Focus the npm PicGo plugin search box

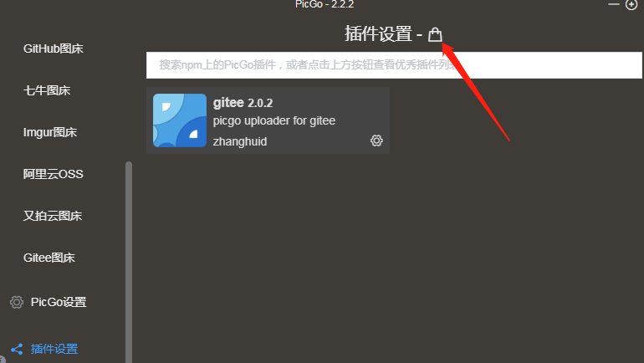click(x=394, y=65)
